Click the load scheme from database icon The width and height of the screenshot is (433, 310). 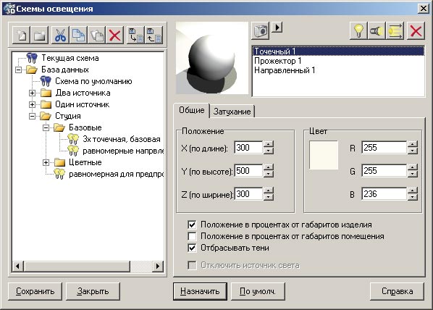click(x=154, y=35)
